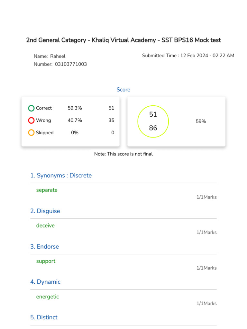
Task: Select question 3 Endorse
Action: coord(45,246)
